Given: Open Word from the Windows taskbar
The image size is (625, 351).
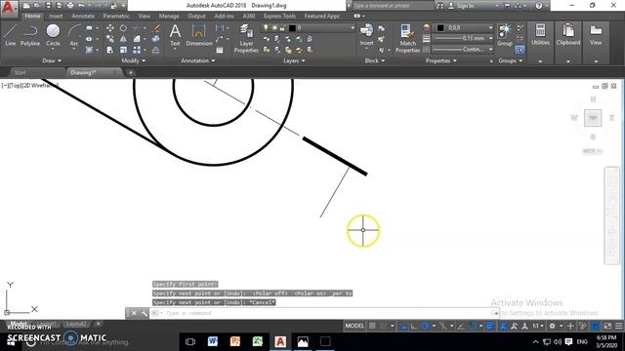Looking at the screenshot, I should coord(213,341).
